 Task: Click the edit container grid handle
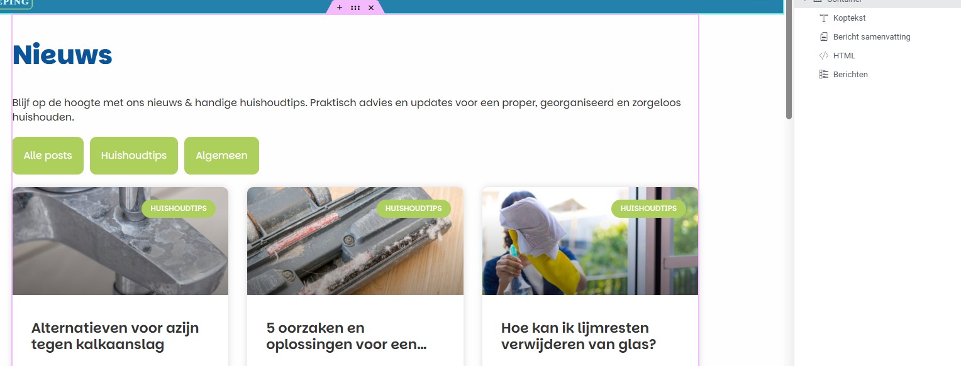(x=355, y=8)
